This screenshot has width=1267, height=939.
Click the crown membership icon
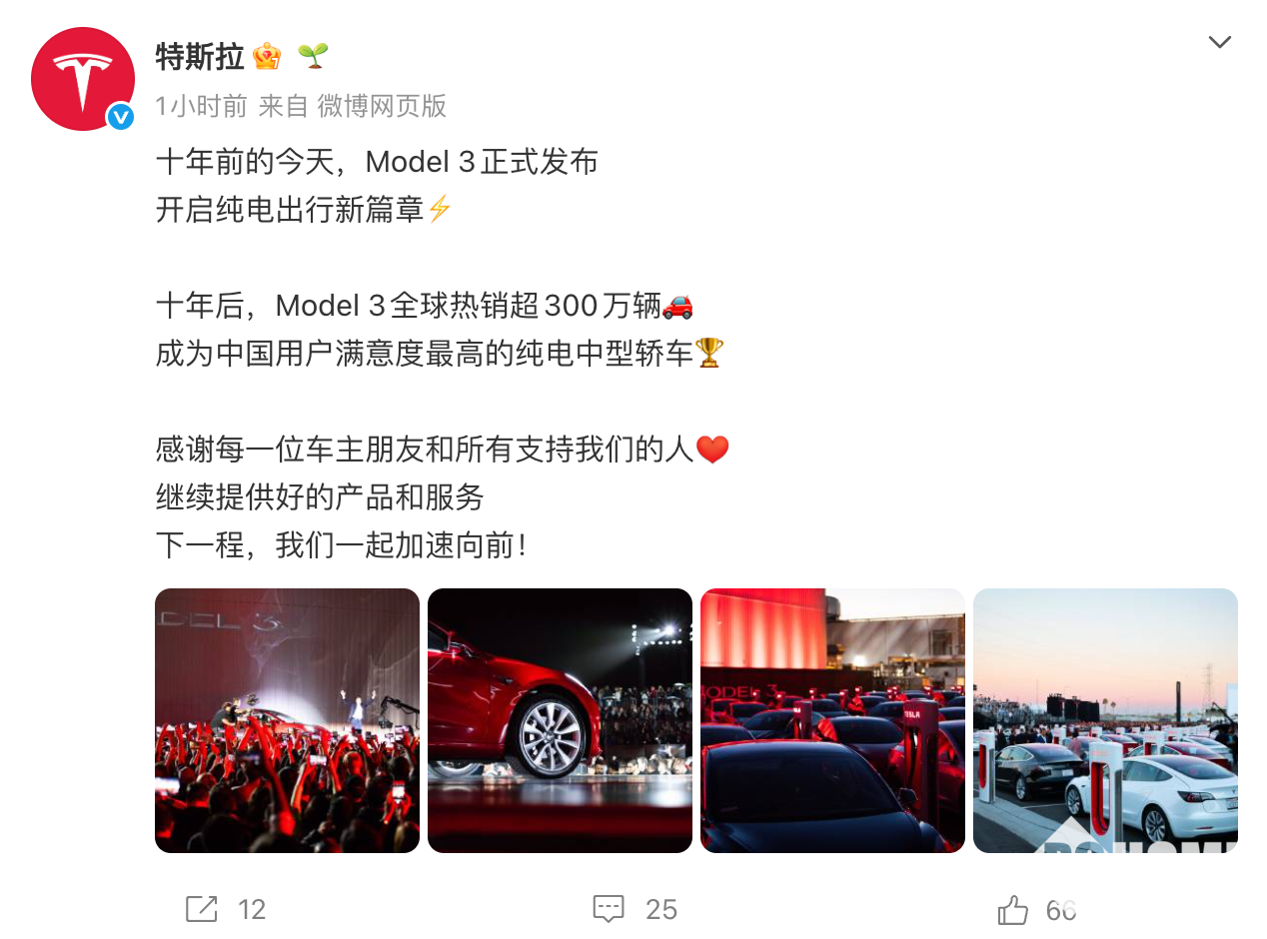(x=267, y=56)
